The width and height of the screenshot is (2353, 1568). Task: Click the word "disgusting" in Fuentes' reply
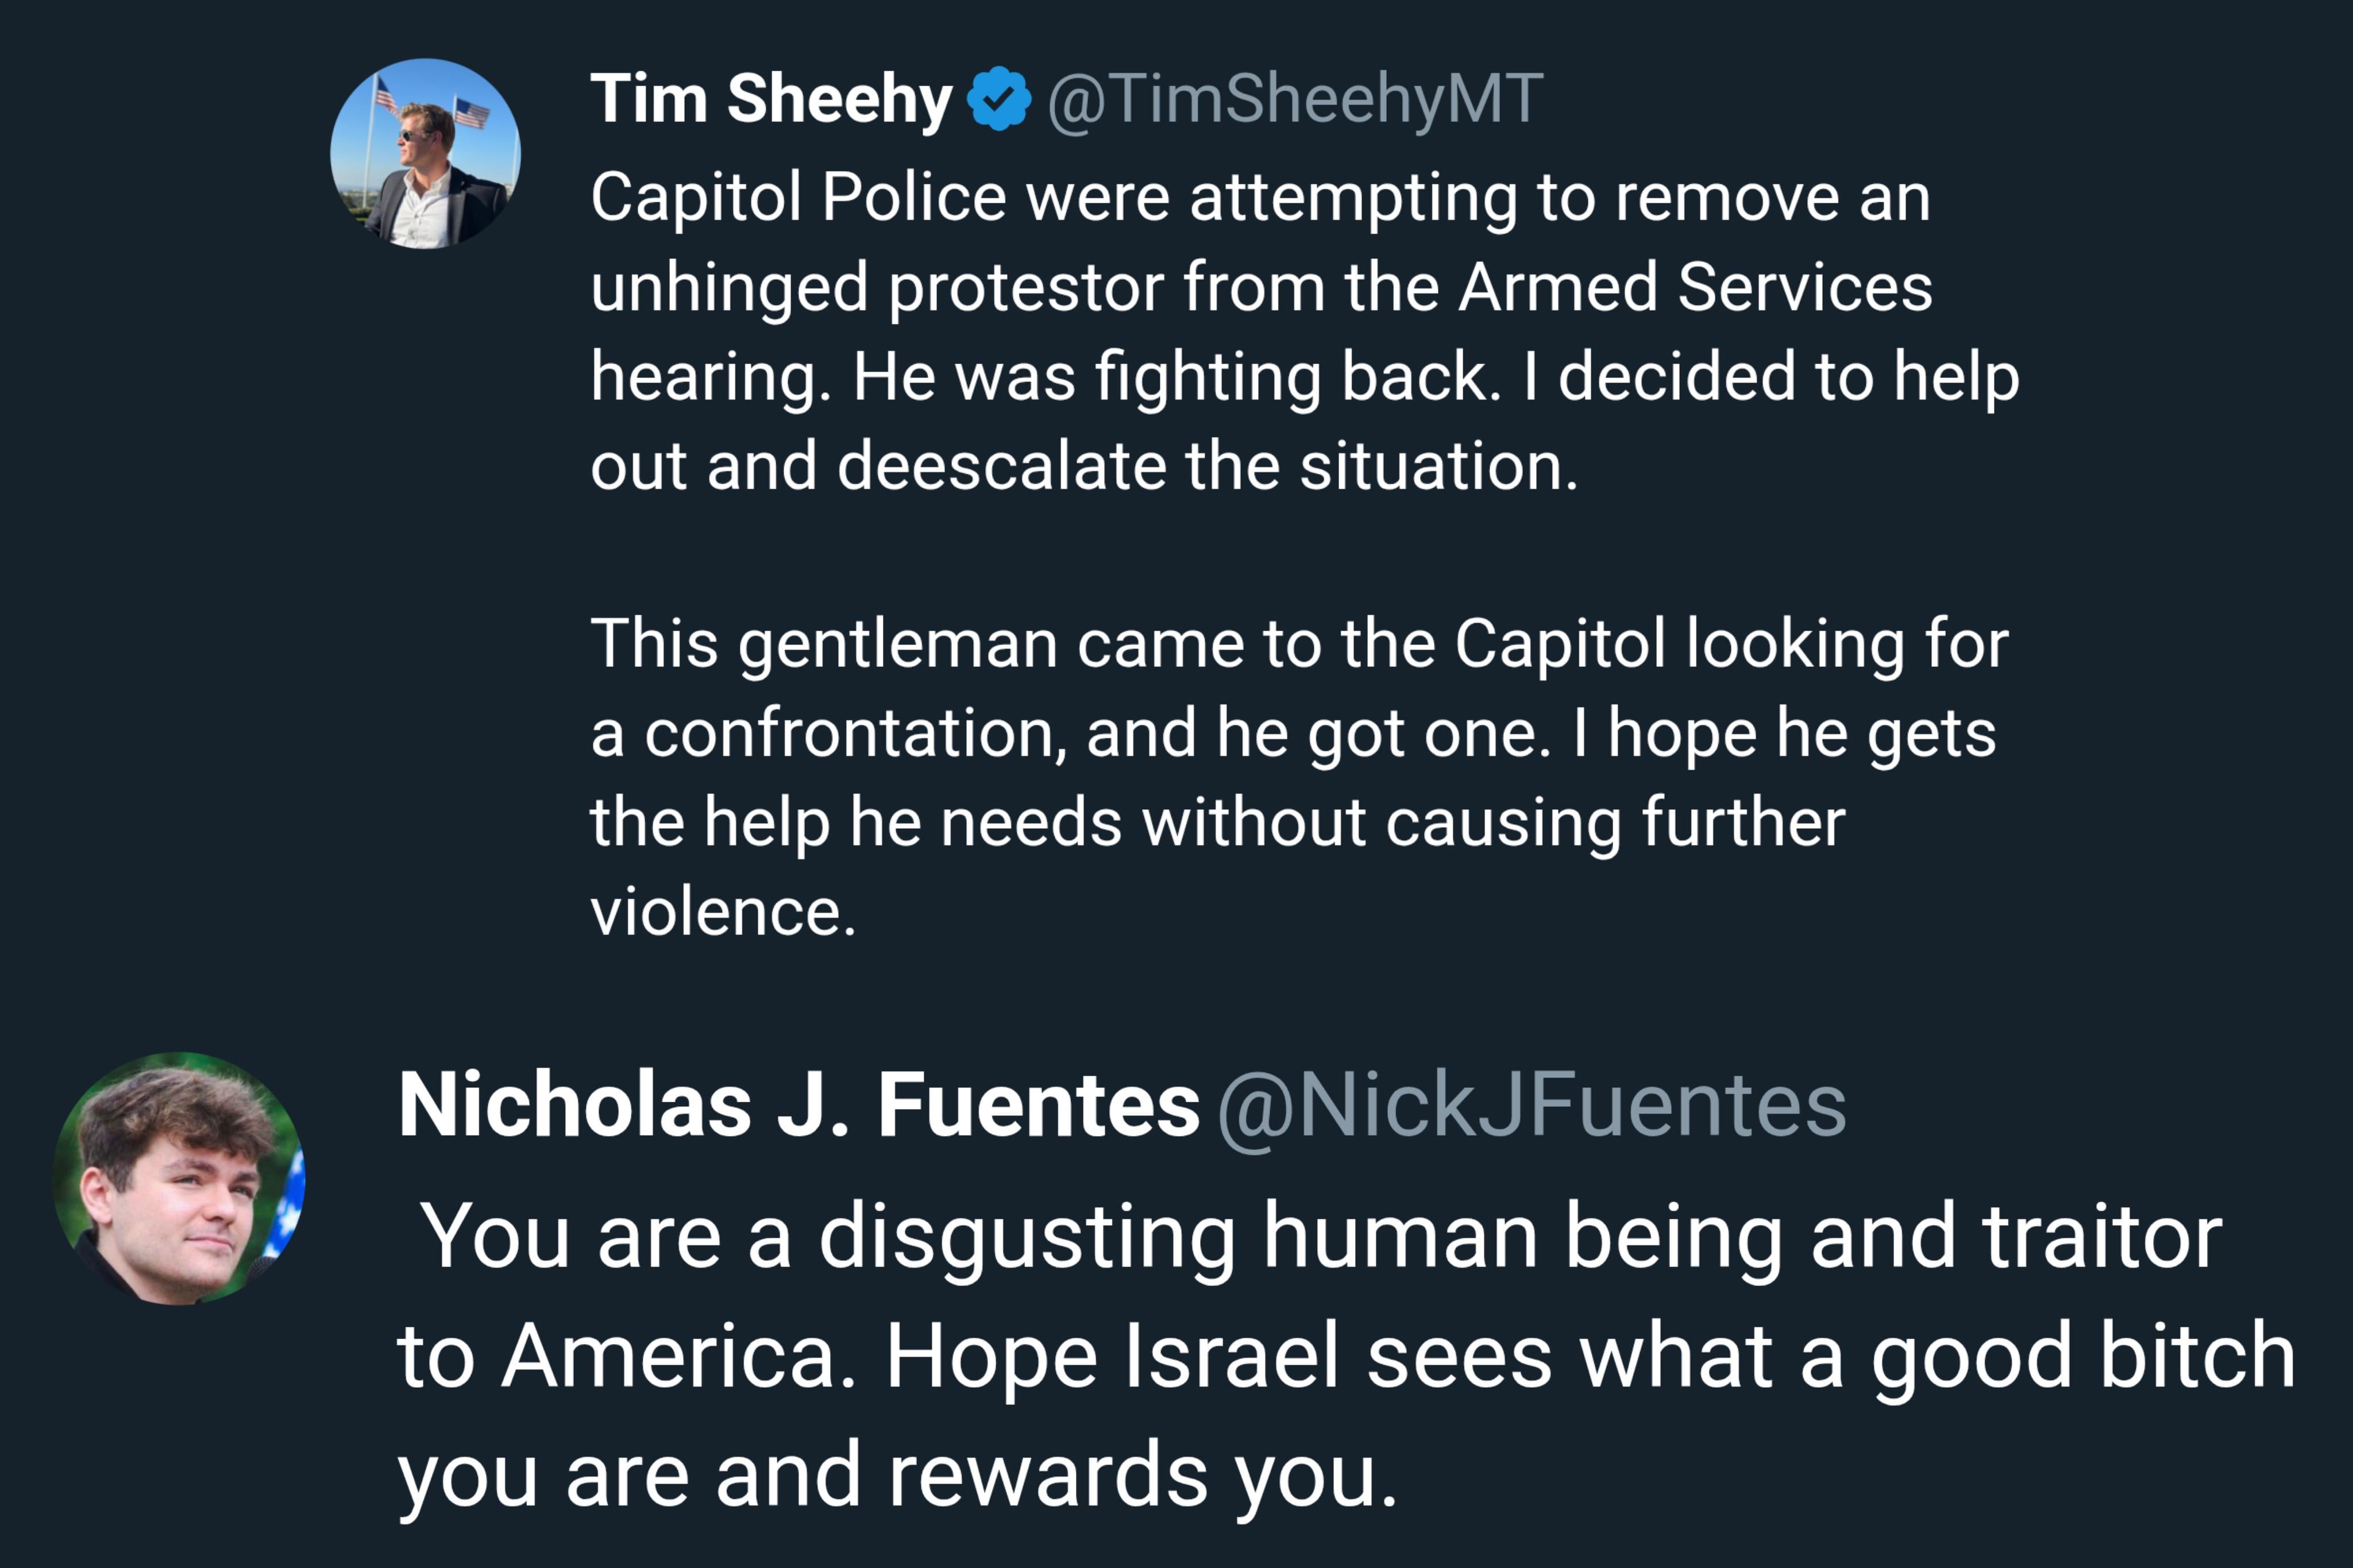pyautogui.click(x=1027, y=1238)
